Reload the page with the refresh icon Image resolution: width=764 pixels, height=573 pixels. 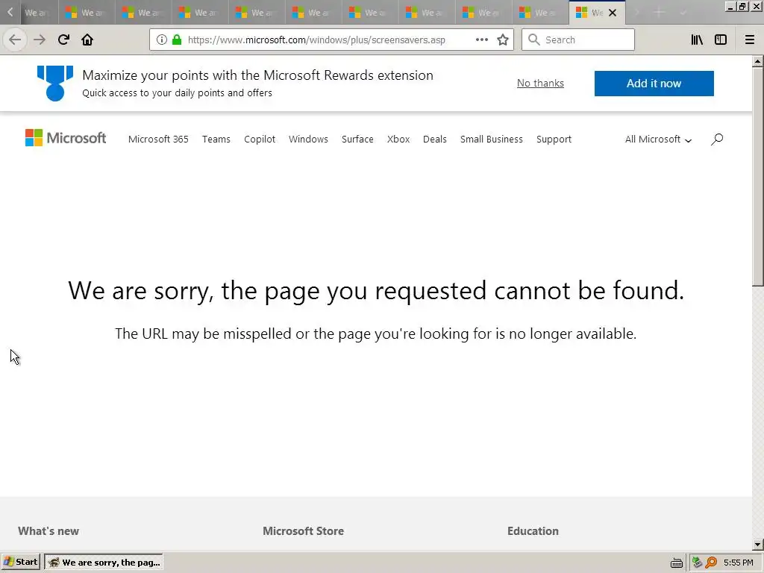pos(63,40)
